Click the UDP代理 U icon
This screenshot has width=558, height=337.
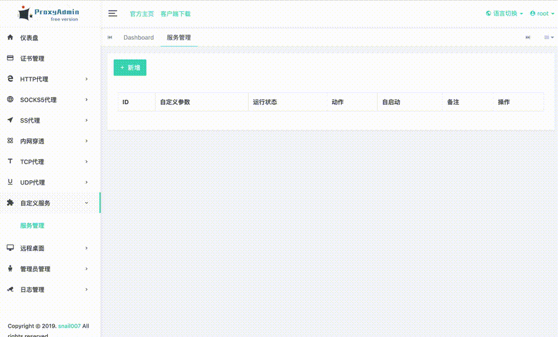(x=11, y=182)
